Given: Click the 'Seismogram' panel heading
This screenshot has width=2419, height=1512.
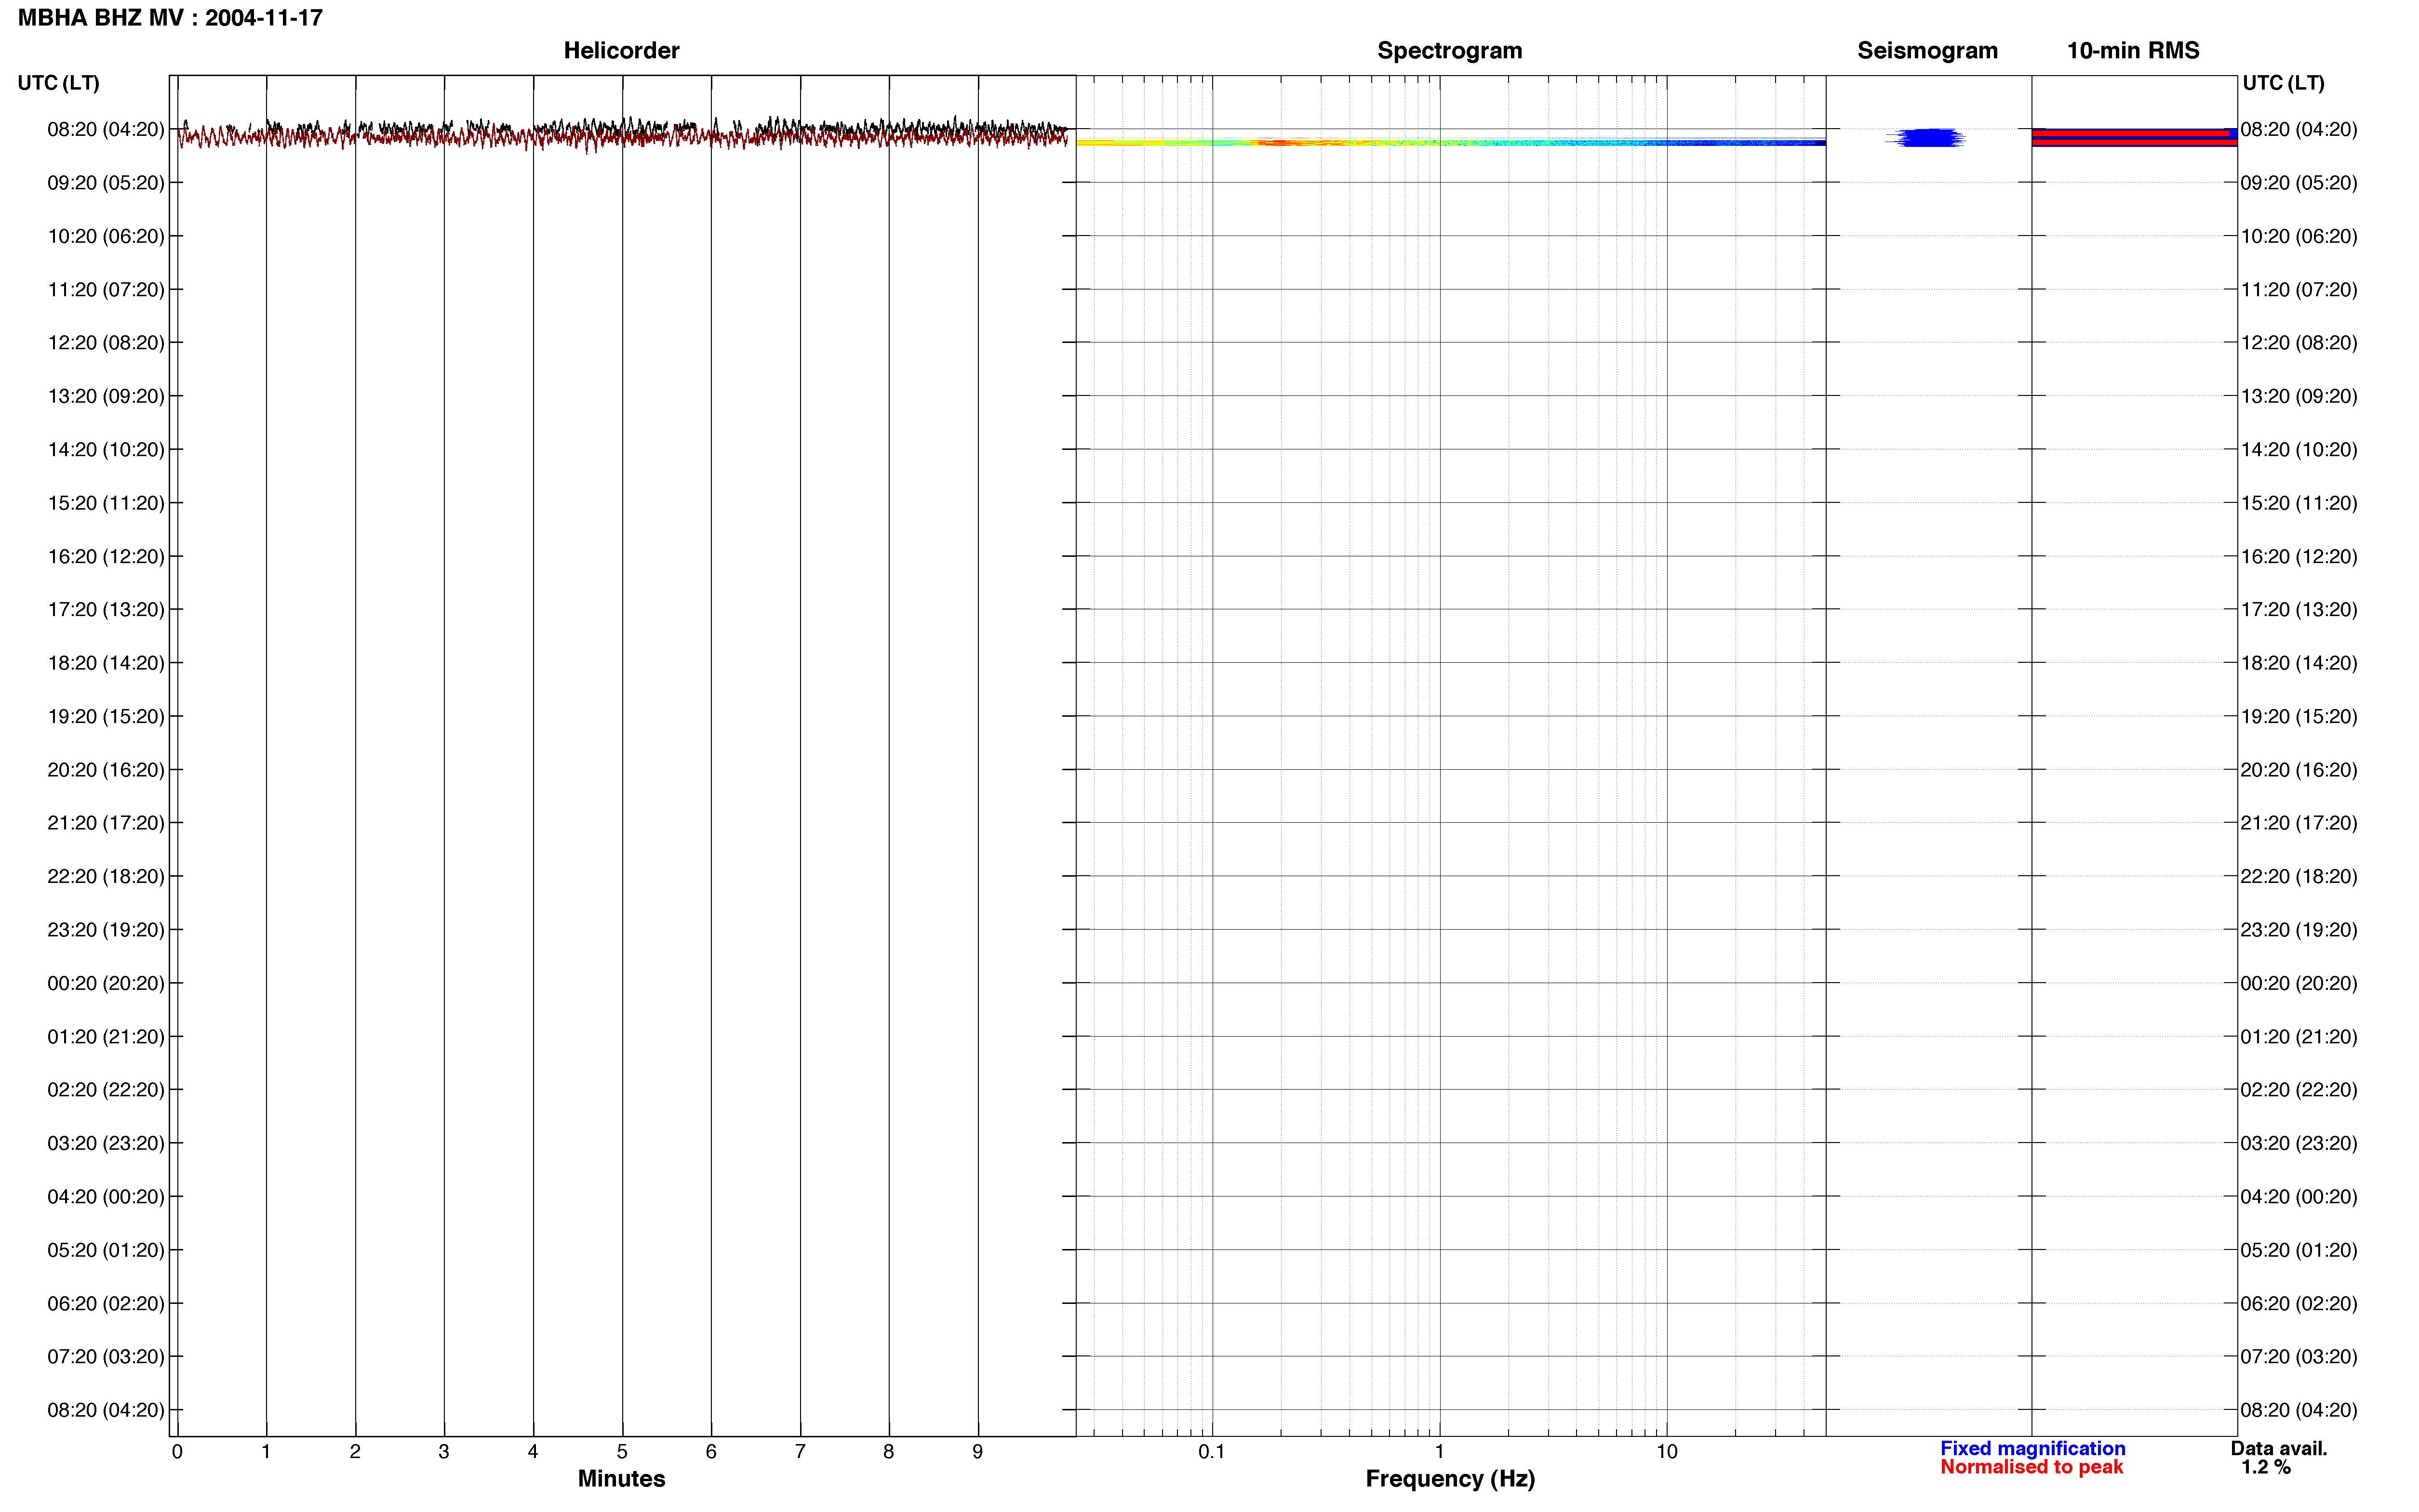Looking at the screenshot, I should pos(1927,50).
